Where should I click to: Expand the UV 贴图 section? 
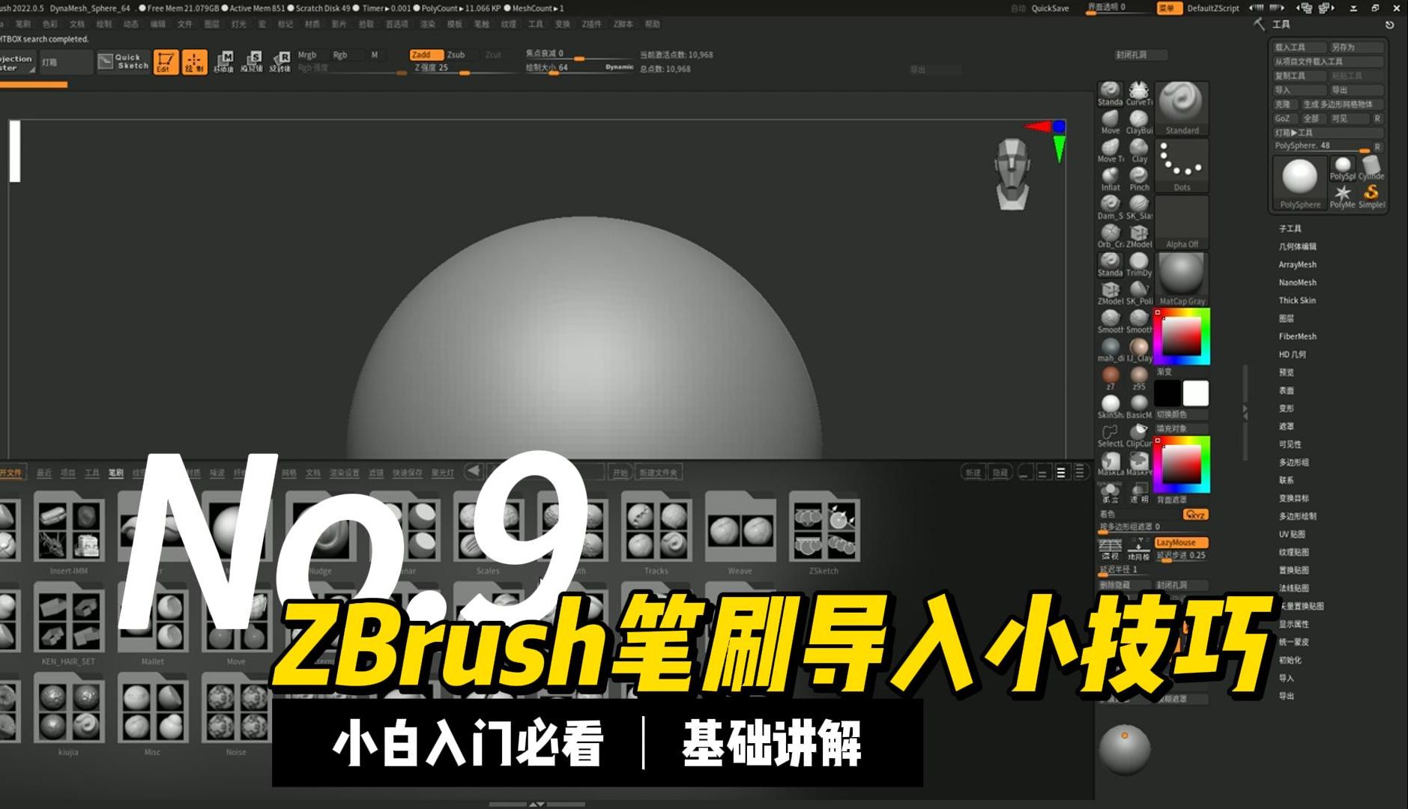tap(1292, 534)
